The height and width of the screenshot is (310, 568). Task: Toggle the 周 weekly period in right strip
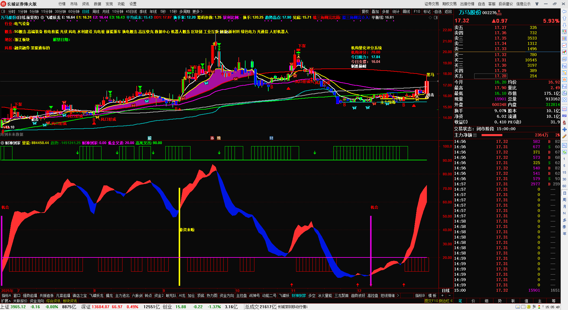[564, 200]
